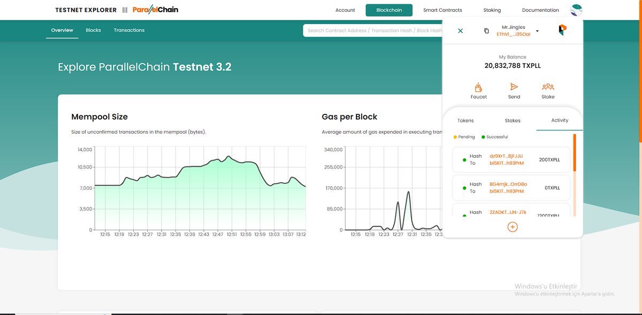Select the Blocks sub-tab
Viewport: 642px width, 315px height.
(x=93, y=30)
